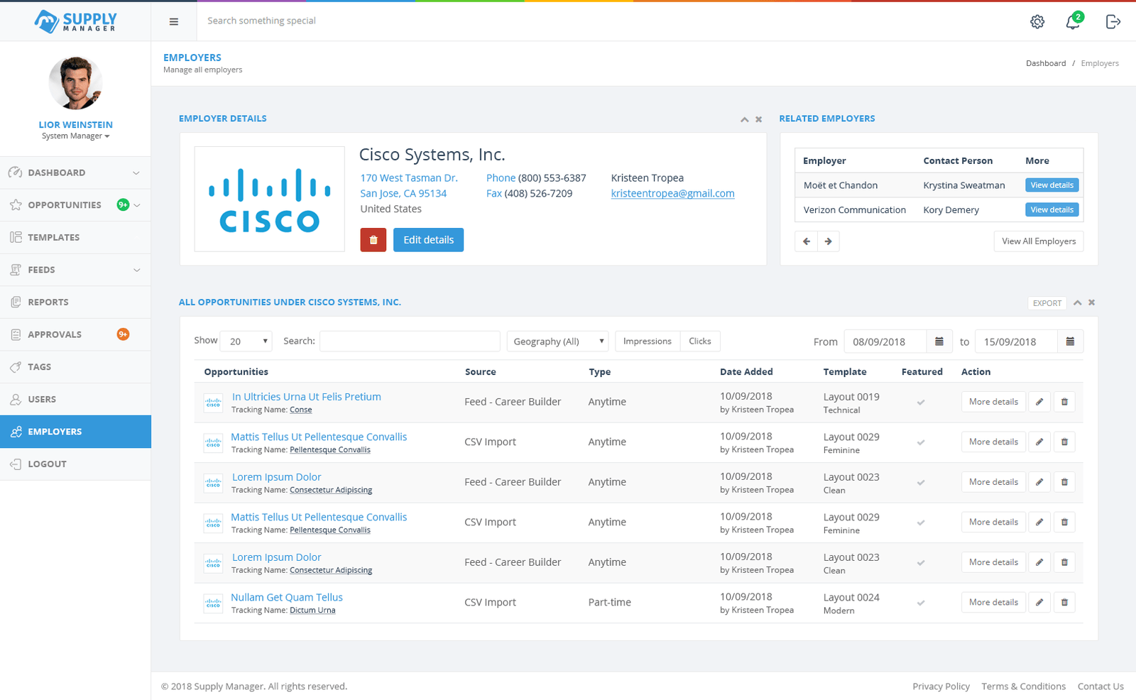
Task: Expand the Dashboard sidebar menu
Action: (x=136, y=173)
